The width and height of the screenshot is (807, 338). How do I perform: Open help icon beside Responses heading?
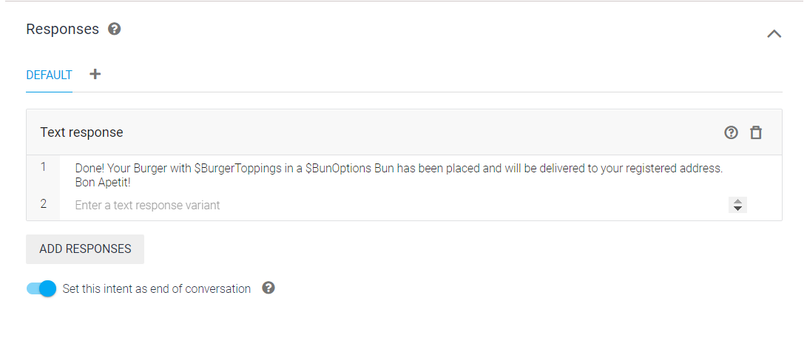(114, 29)
